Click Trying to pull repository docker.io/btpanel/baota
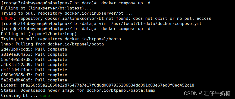This screenshot has height=99, width=235. 66,39
